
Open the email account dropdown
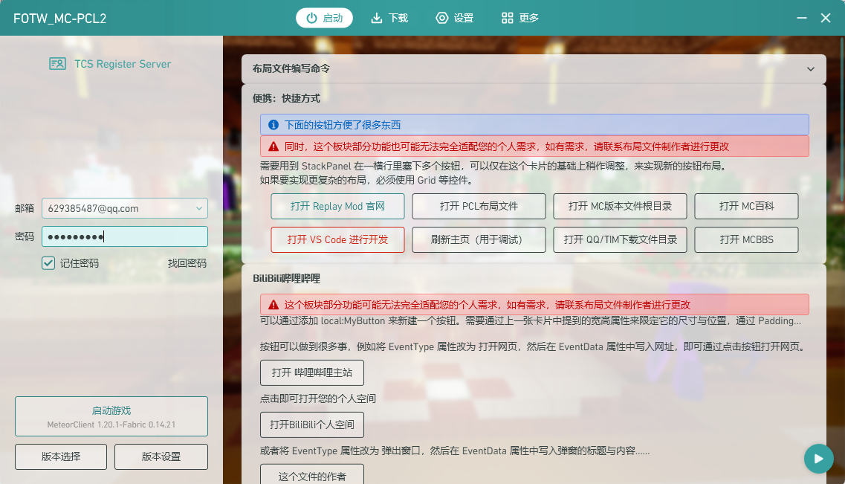[x=199, y=209]
